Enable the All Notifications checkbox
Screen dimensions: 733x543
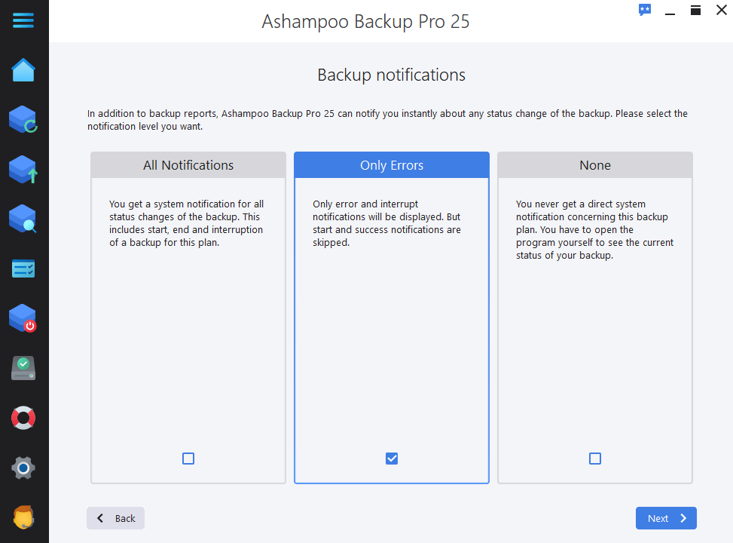[188, 459]
